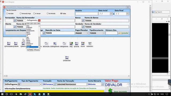Select the QrFornecedor SQL query component

coord(9,43)
